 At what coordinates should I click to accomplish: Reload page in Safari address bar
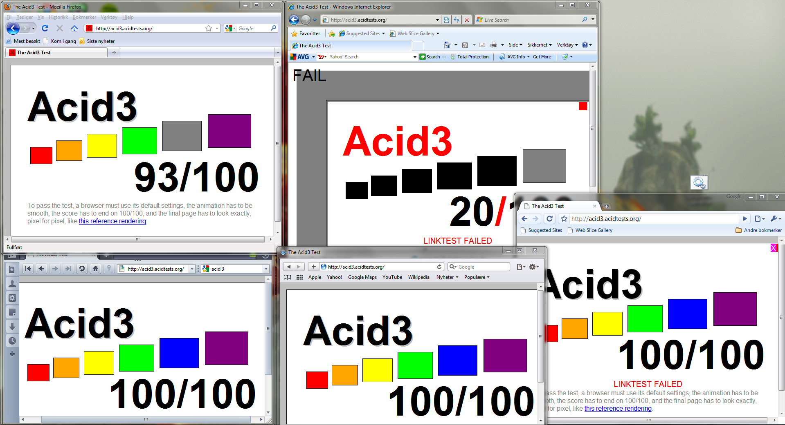point(439,267)
